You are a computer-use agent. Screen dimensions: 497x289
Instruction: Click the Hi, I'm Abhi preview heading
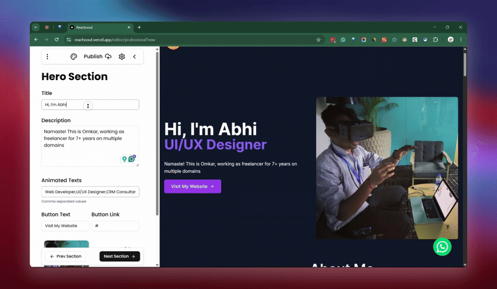pos(211,129)
